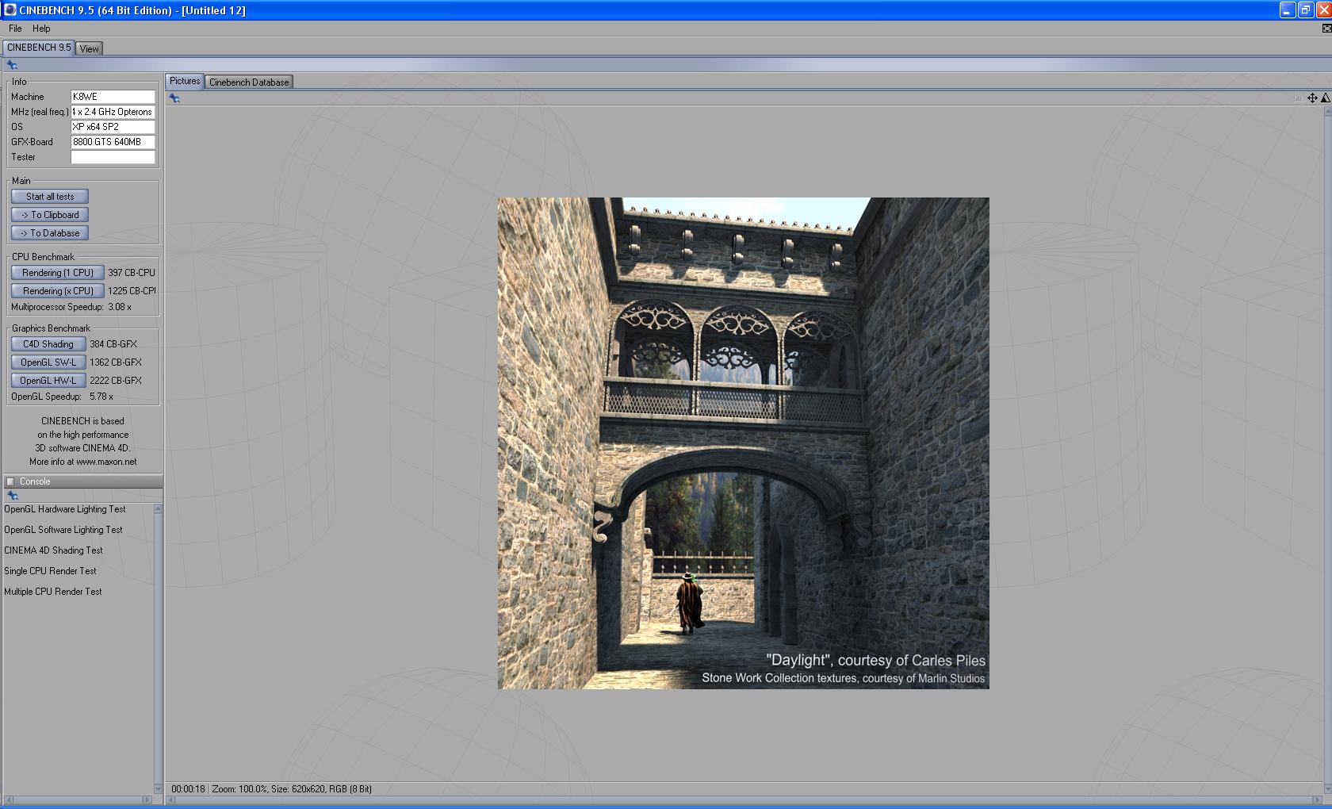
Task: Run the OpenGL HW-L test
Action: (x=48, y=381)
